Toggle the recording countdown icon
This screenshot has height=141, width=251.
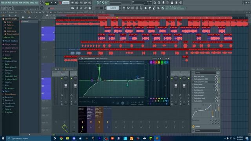[x=81, y=3]
